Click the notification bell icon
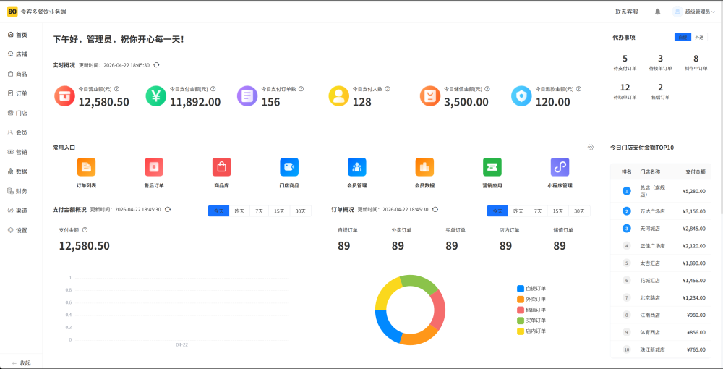723x369 pixels. click(657, 12)
